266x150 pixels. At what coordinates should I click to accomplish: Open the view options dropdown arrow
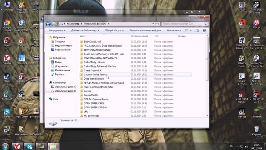pos(191,30)
